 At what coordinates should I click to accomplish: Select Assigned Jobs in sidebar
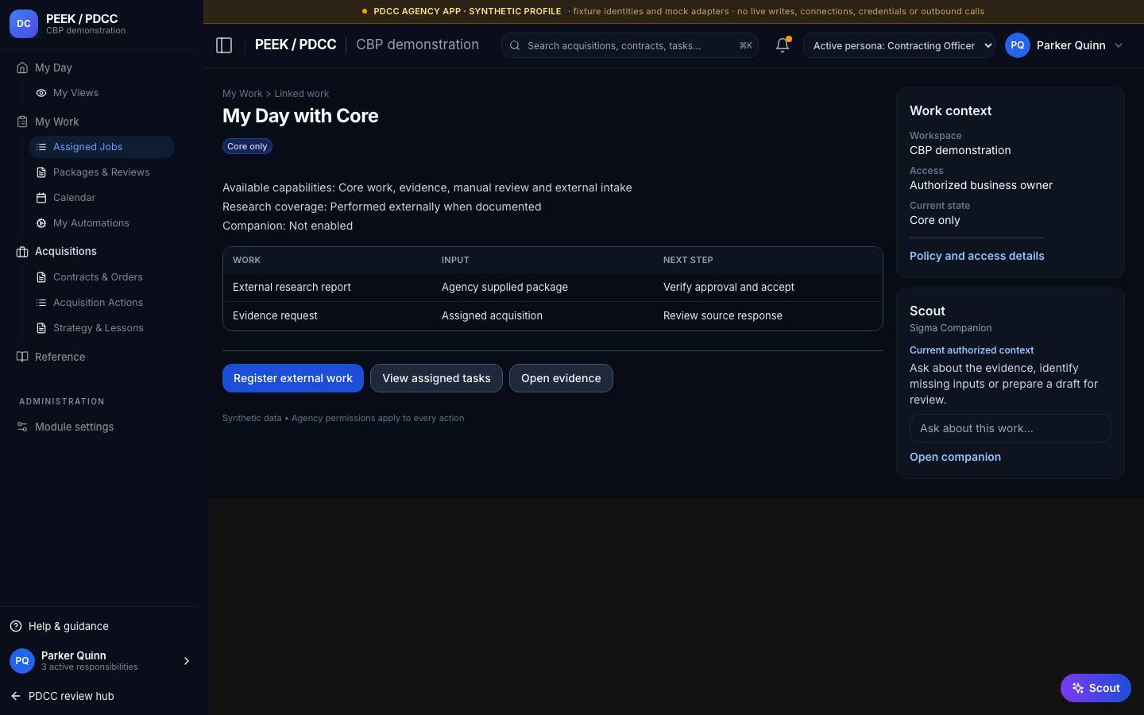point(102,147)
